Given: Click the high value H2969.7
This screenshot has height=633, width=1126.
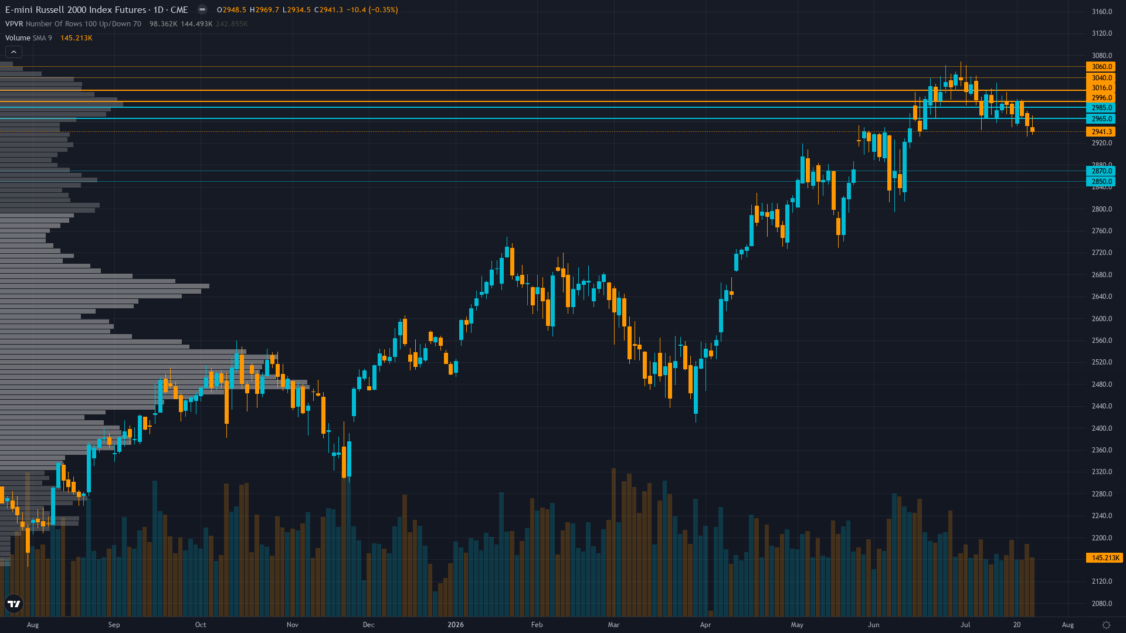Looking at the screenshot, I should [264, 10].
